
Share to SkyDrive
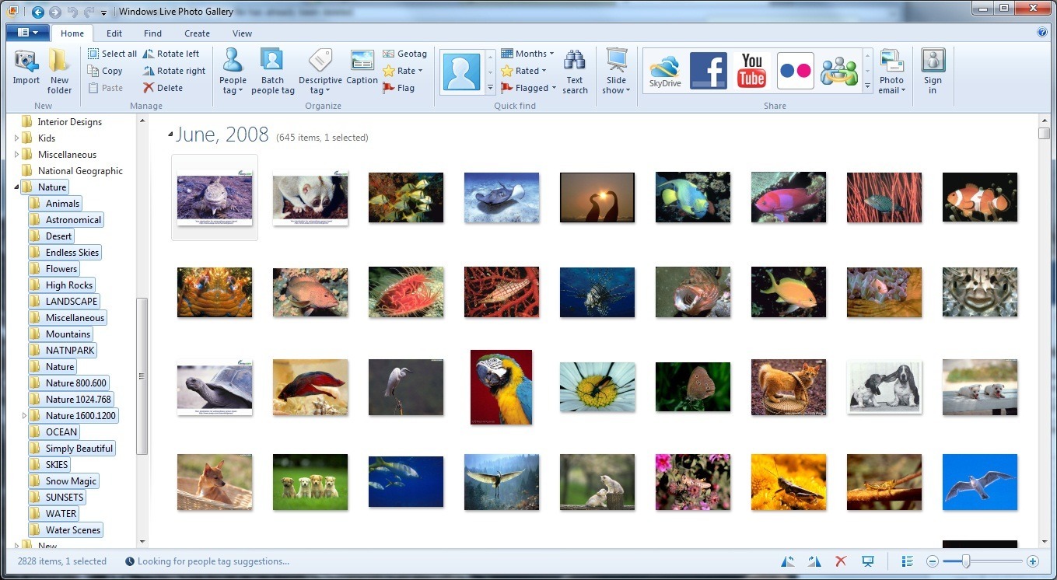[x=664, y=71]
